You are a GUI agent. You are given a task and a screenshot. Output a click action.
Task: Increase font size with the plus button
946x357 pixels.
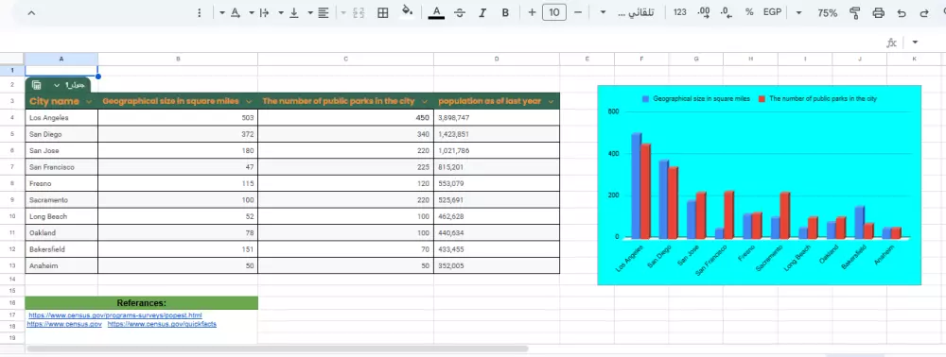click(x=532, y=12)
